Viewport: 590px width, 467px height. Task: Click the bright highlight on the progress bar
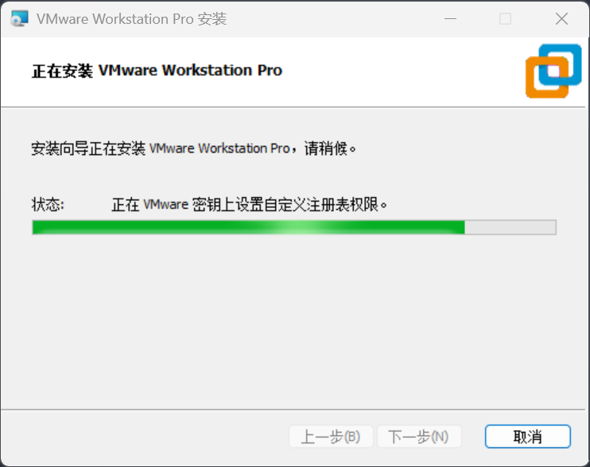[297, 227]
